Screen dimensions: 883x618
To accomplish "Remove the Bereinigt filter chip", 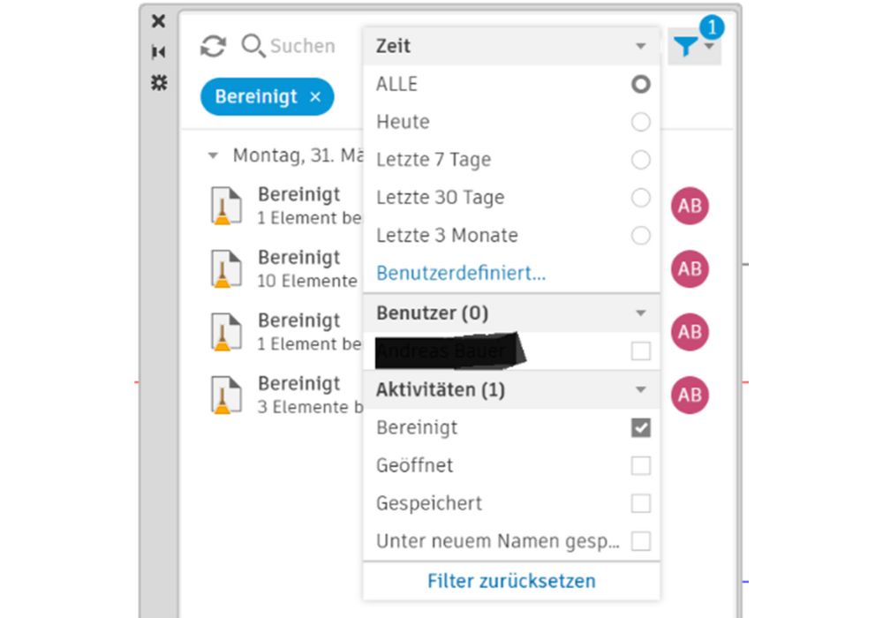I will [x=315, y=97].
